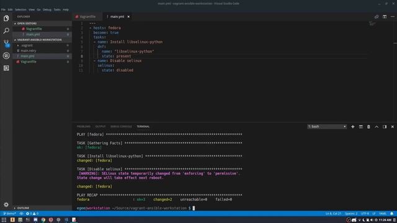Open the Explorer view in activity bar
The height and width of the screenshot is (223, 397).
click(6, 18)
